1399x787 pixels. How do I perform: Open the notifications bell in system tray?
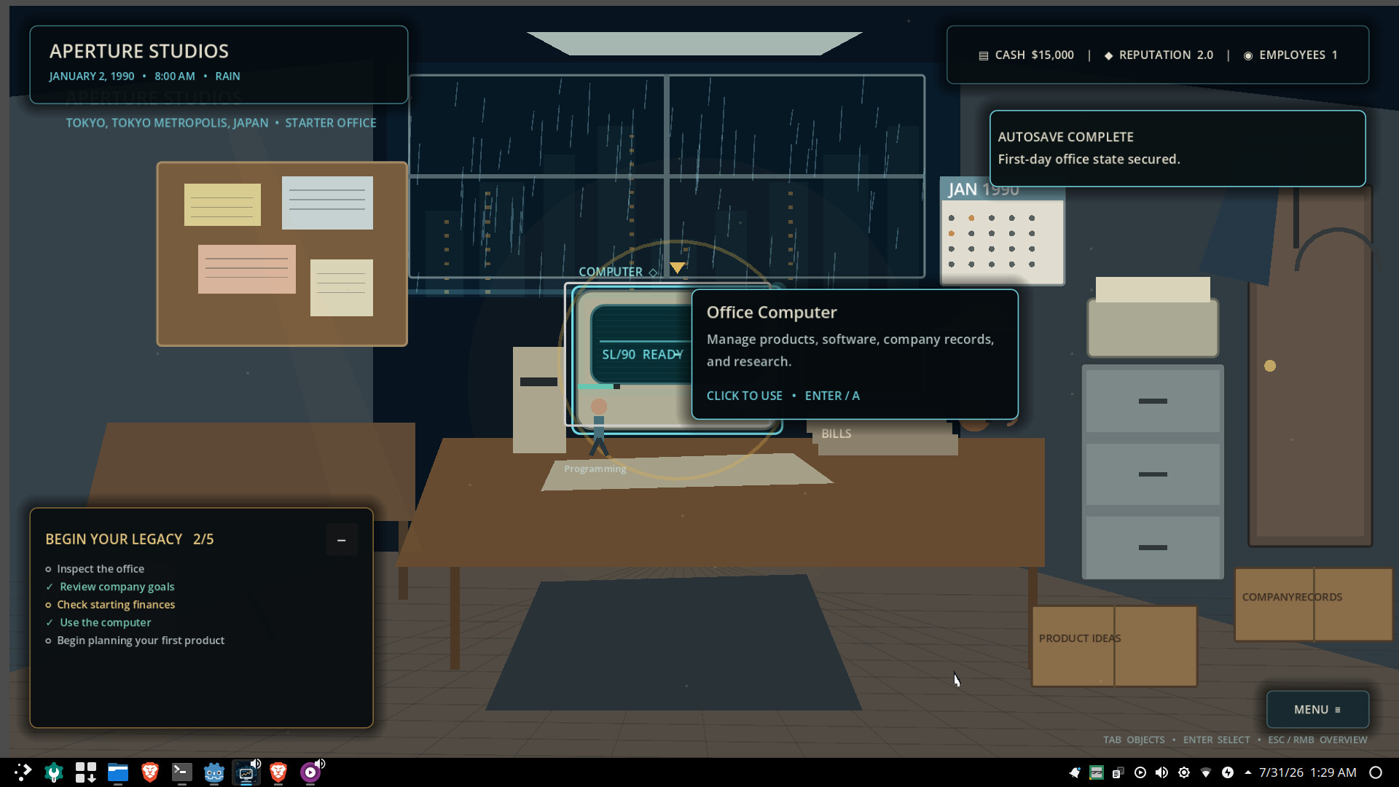pos(1075,772)
